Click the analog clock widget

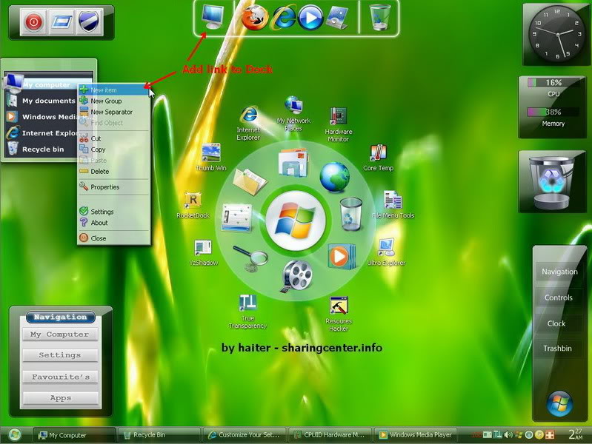(557, 34)
